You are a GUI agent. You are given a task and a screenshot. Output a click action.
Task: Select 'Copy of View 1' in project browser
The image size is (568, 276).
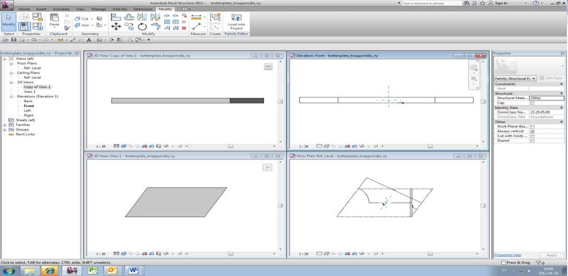click(37, 87)
